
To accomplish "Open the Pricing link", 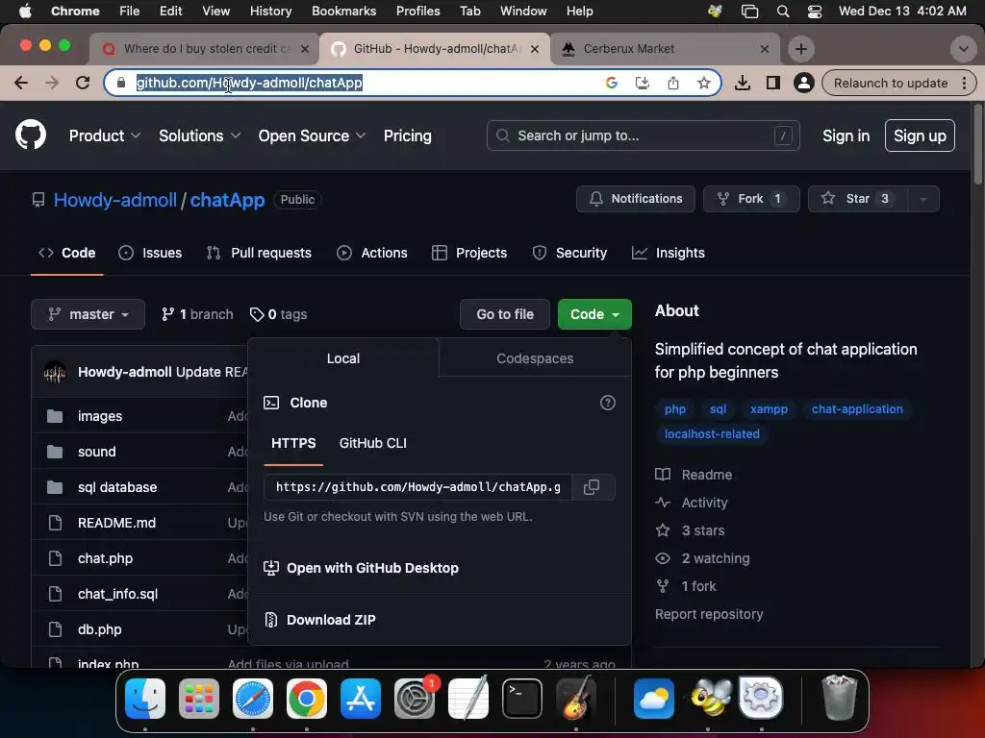I will pyautogui.click(x=408, y=136).
